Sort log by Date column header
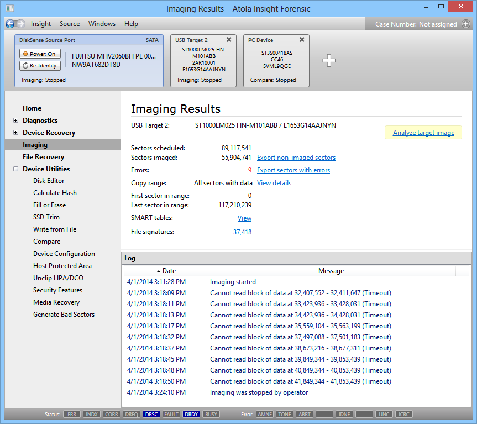477x424 pixels. tap(165, 271)
